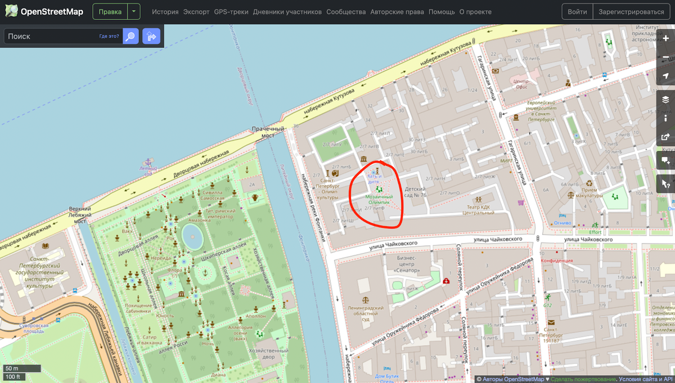Screen dimensions: 675x383
Task: Click the Сделать пожертвование link
Action: tap(583, 379)
